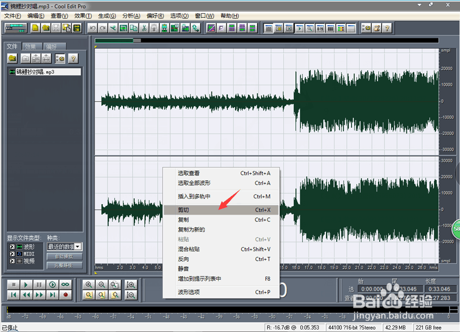Viewport: 460px width, 332px height.
Task: Zoom in horizontally
Action: [89, 284]
